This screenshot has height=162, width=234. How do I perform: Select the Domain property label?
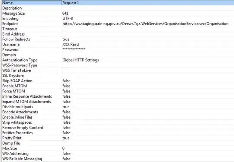[9, 55]
